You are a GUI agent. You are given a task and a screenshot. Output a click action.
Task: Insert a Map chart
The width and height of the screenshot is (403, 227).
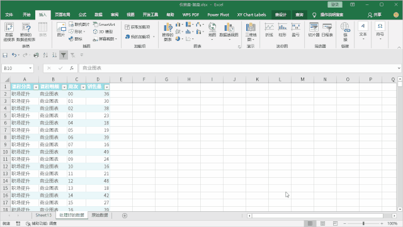point(212,31)
